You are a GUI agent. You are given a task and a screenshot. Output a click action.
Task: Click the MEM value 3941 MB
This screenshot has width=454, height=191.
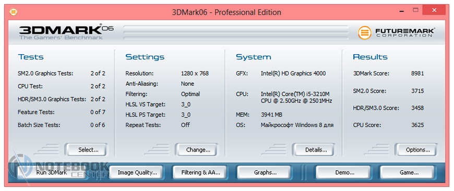(271, 114)
